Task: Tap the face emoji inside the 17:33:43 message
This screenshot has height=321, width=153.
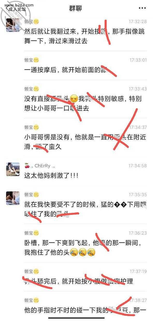Action: (x=74, y=99)
